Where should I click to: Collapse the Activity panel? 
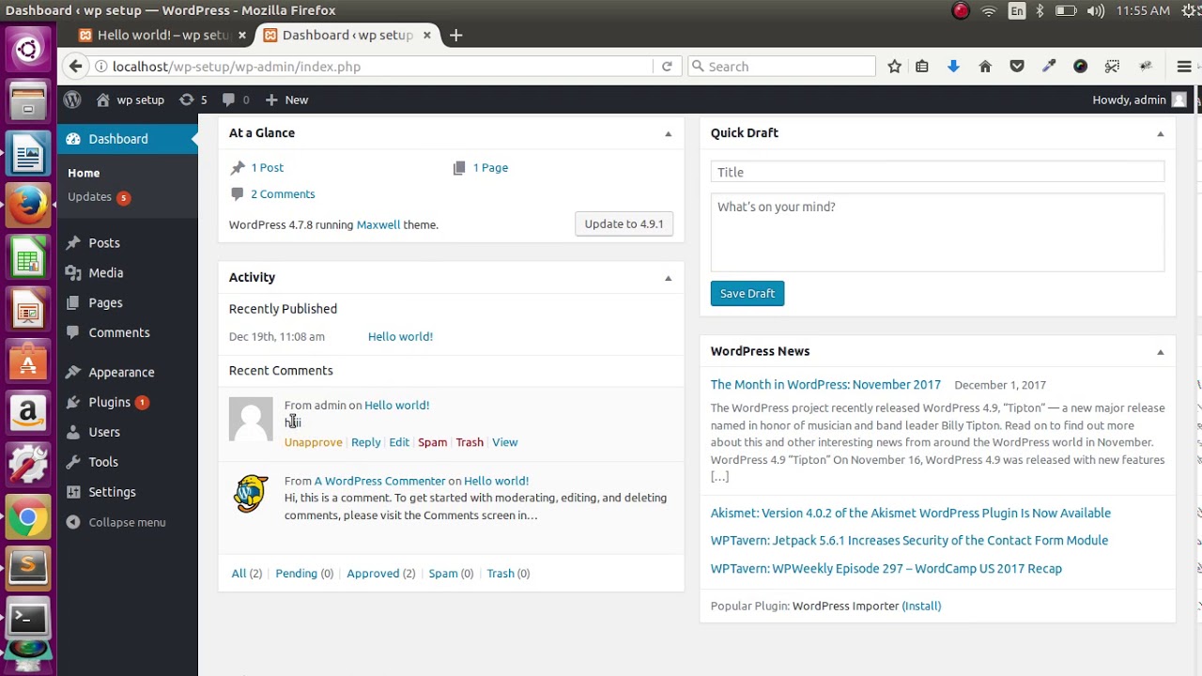pos(669,279)
